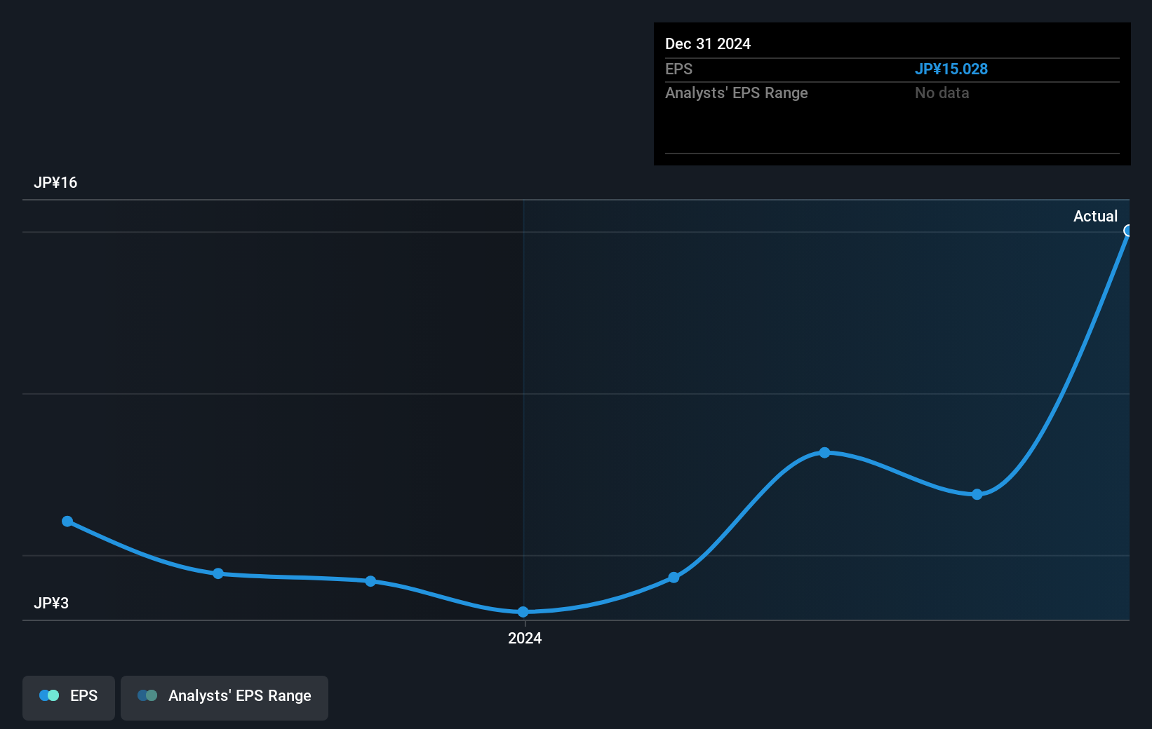The width and height of the screenshot is (1152, 729).
Task: Click the dip data point before the final rise
Action: [x=977, y=494]
